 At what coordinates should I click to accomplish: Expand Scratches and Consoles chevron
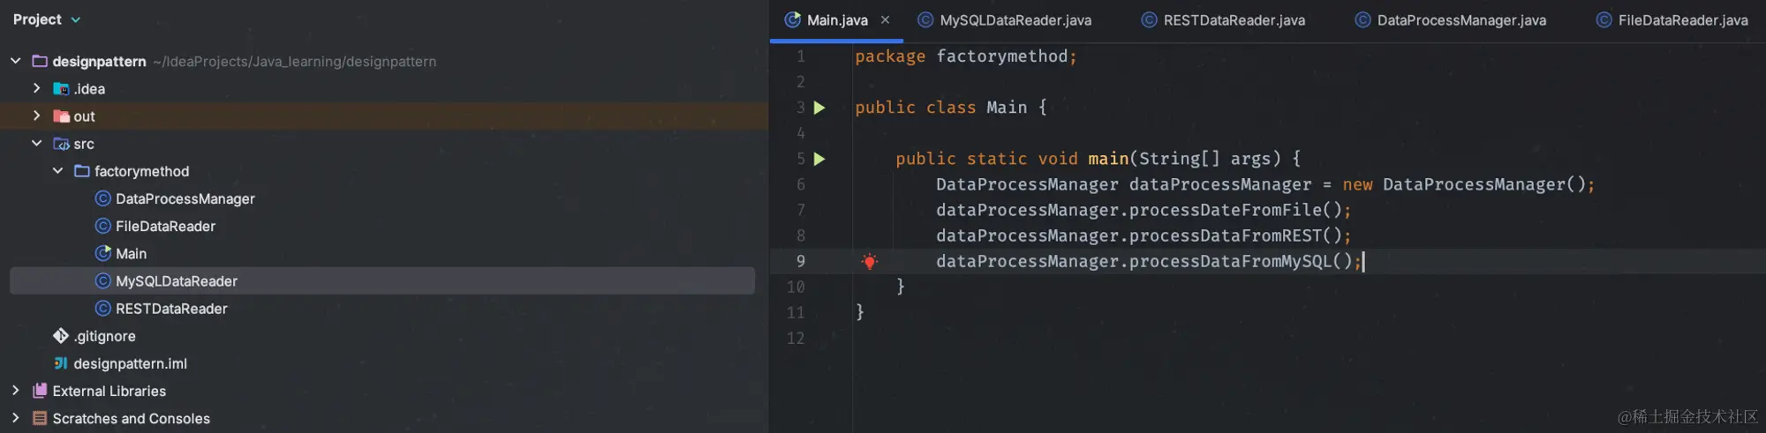(16, 417)
